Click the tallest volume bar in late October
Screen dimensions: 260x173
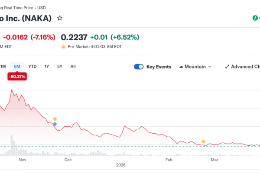click(x=12, y=146)
